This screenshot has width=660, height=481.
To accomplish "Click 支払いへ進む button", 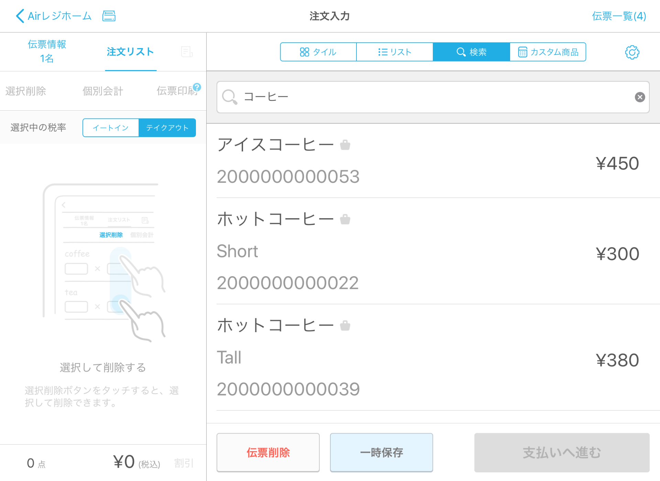I will [562, 452].
